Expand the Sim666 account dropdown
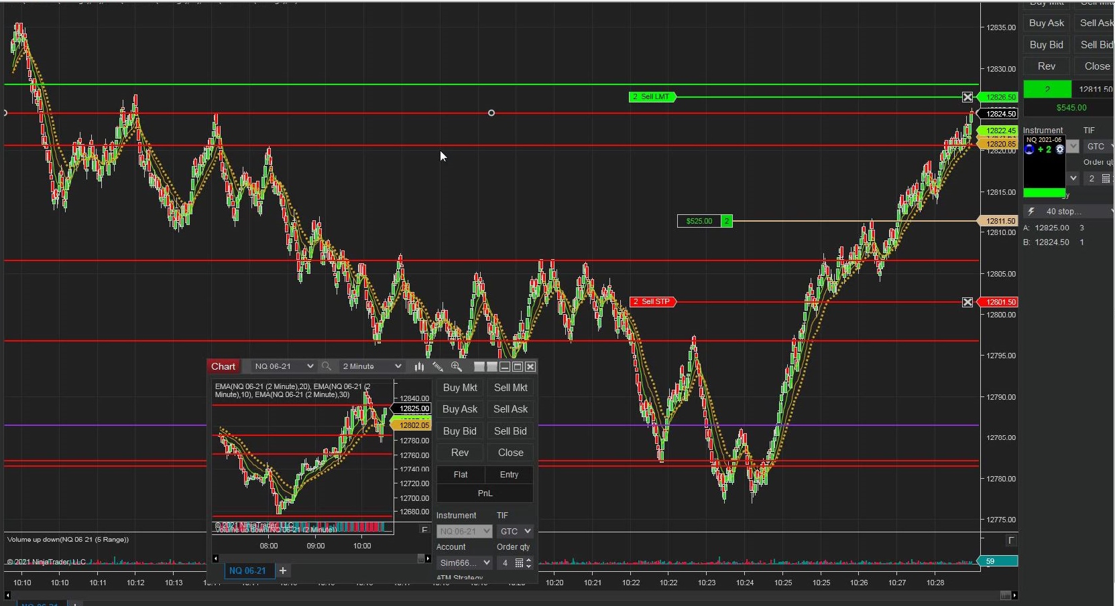The width and height of the screenshot is (1115, 606). tap(465, 563)
